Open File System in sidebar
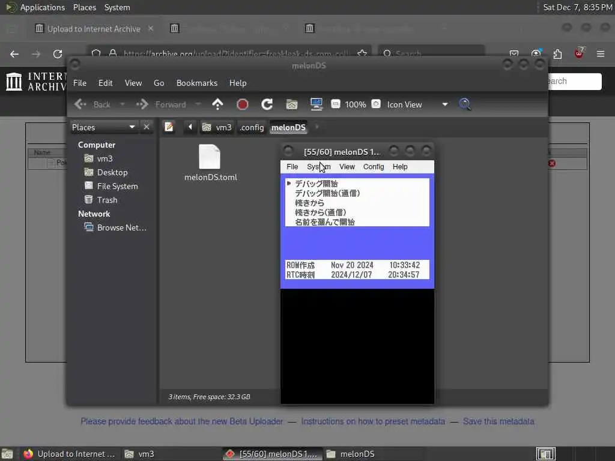This screenshot has width=615, height=461. (x=117, y=186)
